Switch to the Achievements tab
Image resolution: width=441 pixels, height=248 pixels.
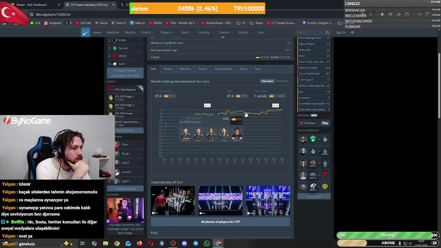(x=223, y=69)
